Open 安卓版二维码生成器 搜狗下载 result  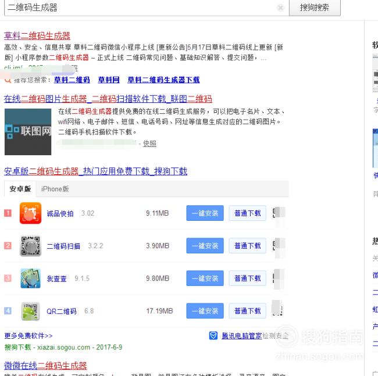point(95,171)
